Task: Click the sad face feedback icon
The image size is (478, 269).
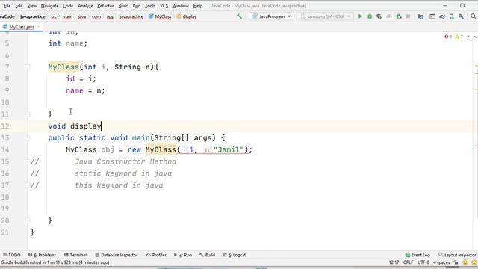Action: 474,262
